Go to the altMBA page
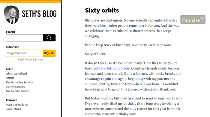The width and height of the screenshot is (210, 117). tap(10, 78)
